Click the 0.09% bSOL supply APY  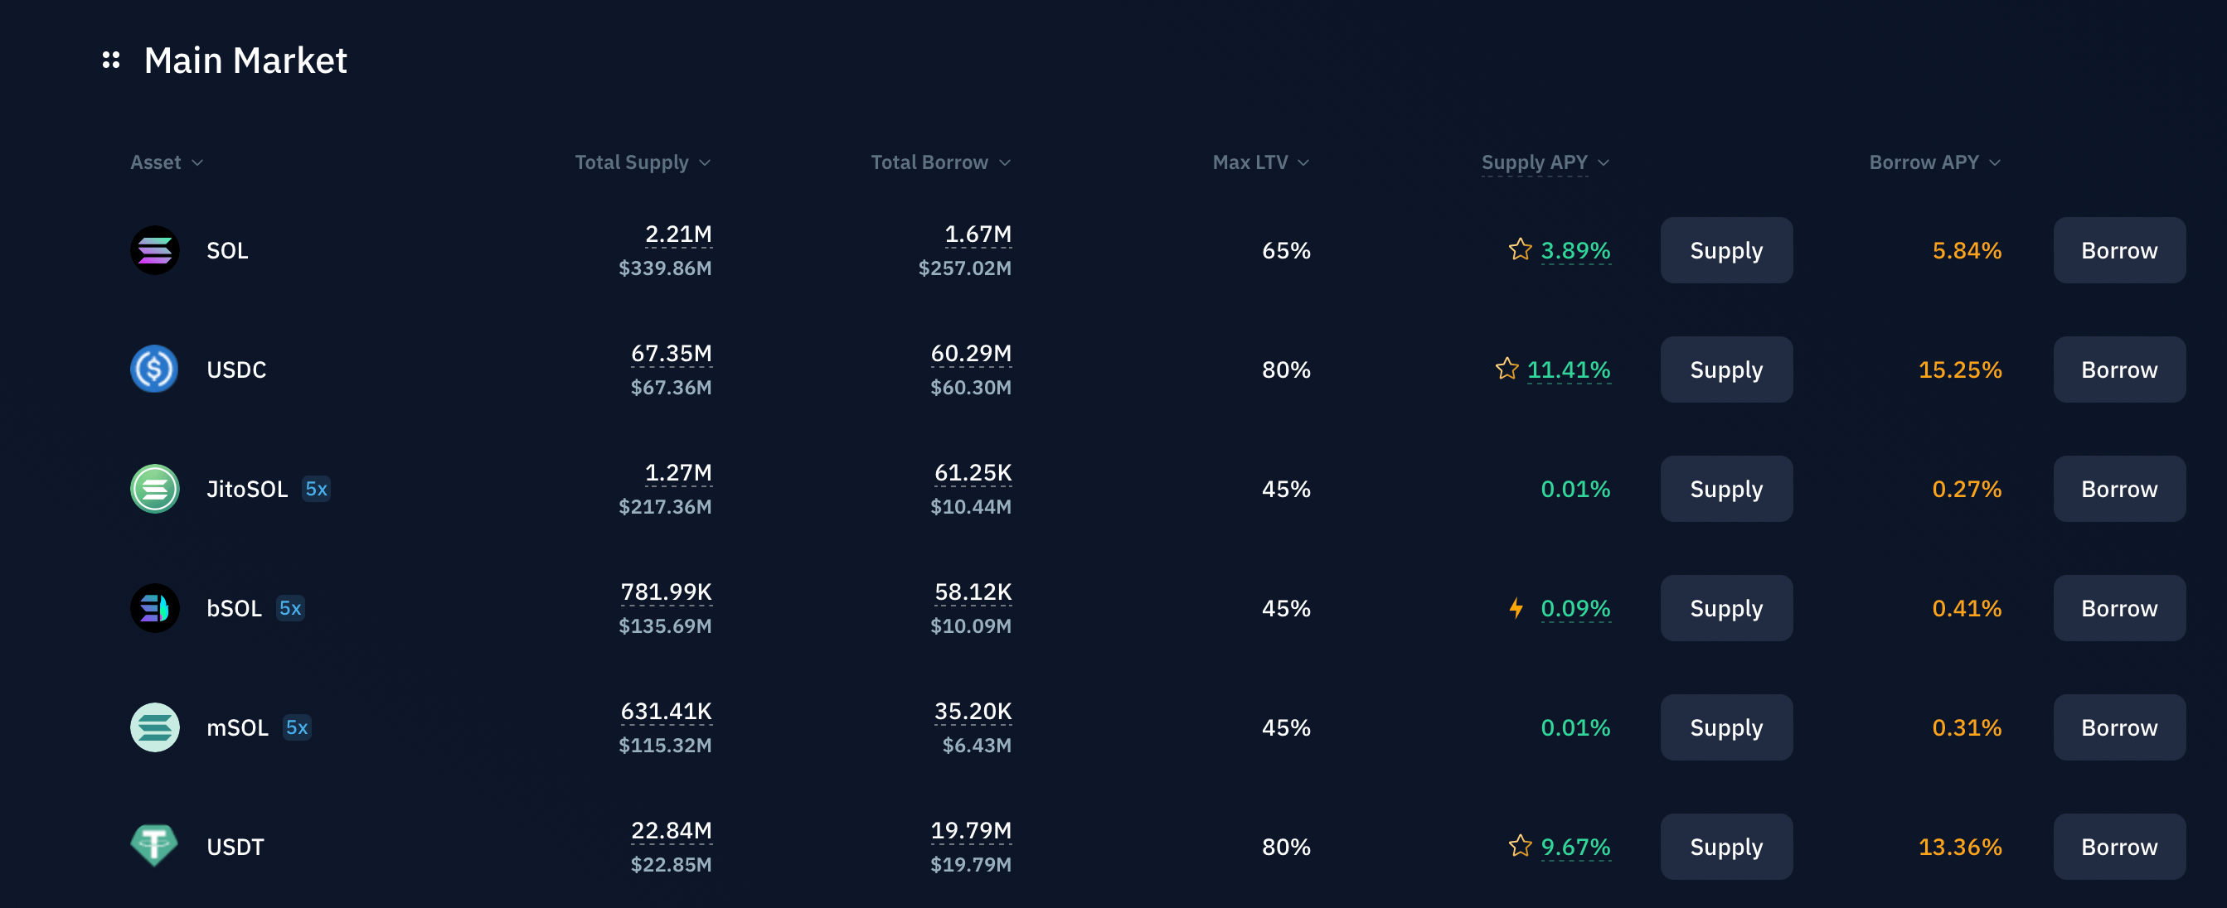[1575, 608]
